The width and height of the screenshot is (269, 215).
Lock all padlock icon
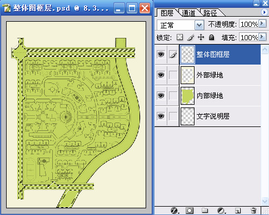[211, 37]
